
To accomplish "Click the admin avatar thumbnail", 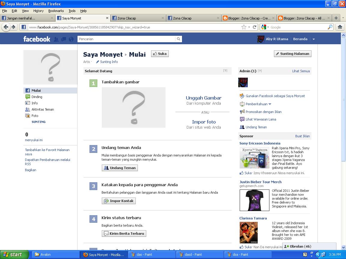I will 243,82.
